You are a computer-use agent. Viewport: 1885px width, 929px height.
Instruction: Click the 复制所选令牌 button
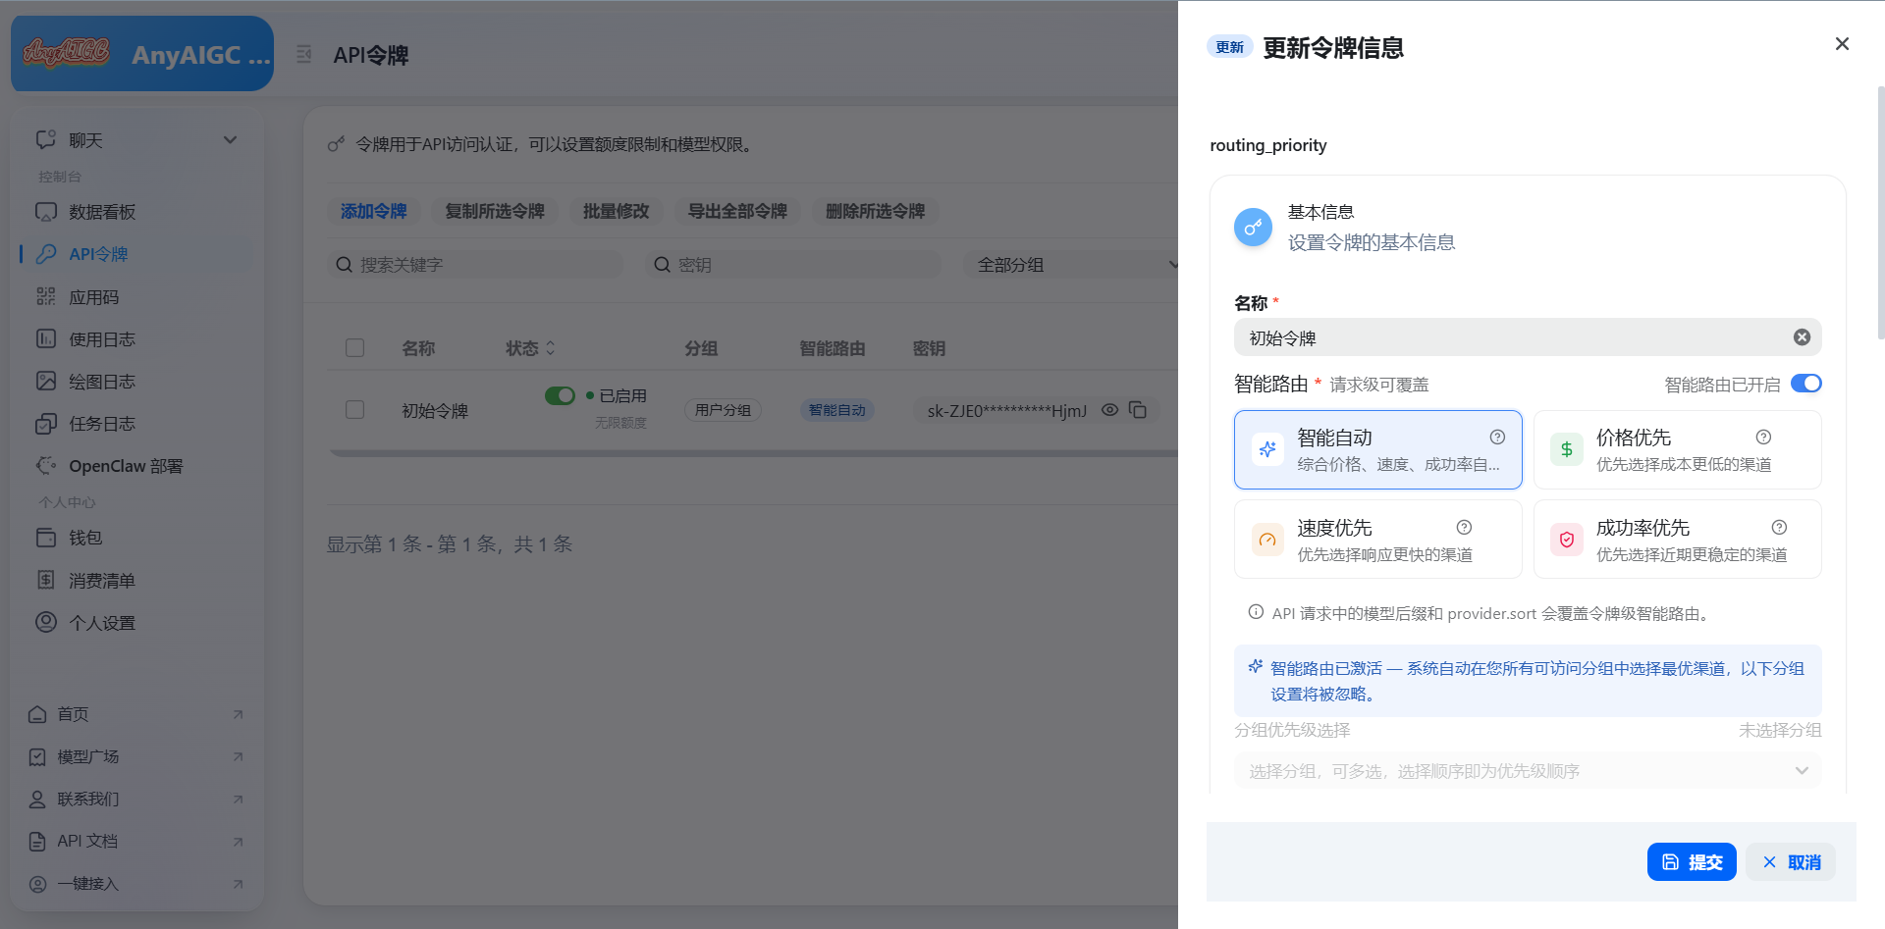pos(495,211)
